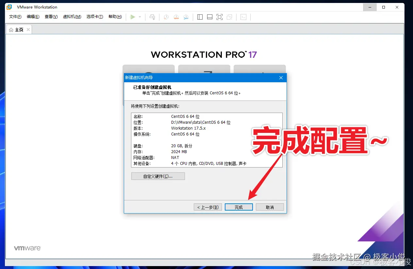Close the 新建虚拟机向导 dialog
413x269 pixels.
281,78
